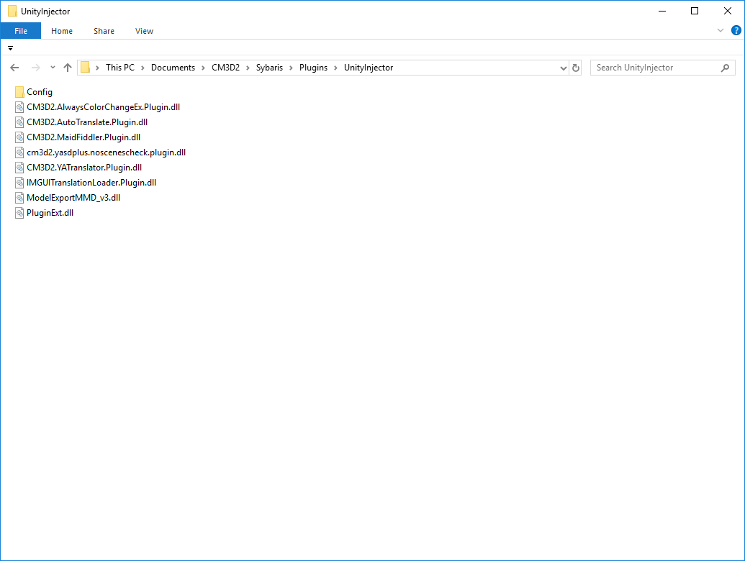Open the File ribbon tab
Viewport: 745px width, 561px height.
[21, 31]
